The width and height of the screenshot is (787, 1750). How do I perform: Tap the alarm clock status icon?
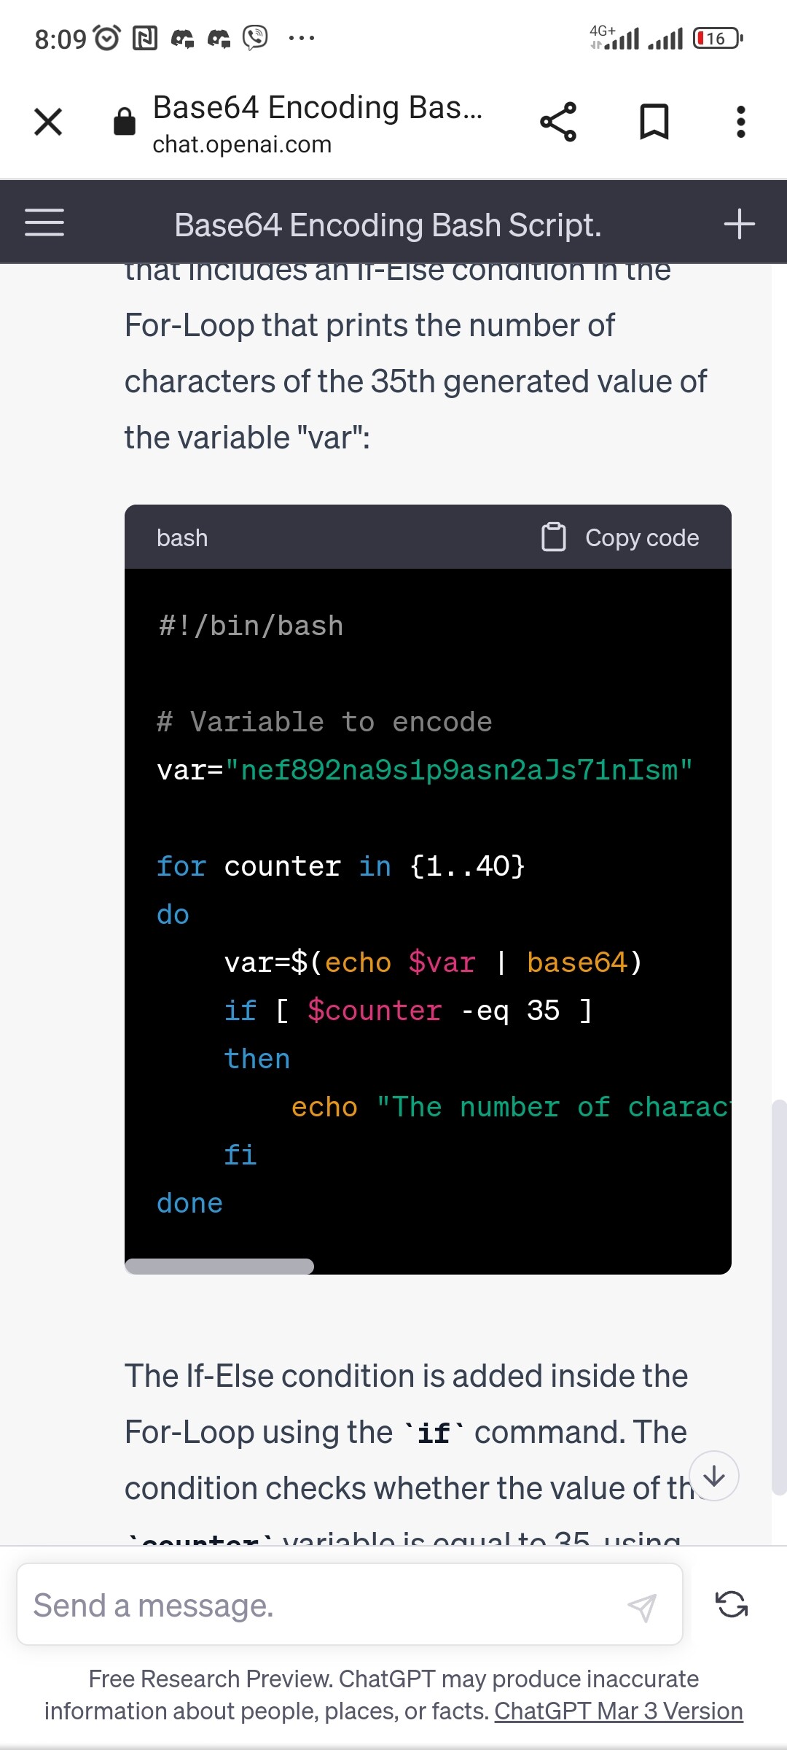click(x=107, y=38)
